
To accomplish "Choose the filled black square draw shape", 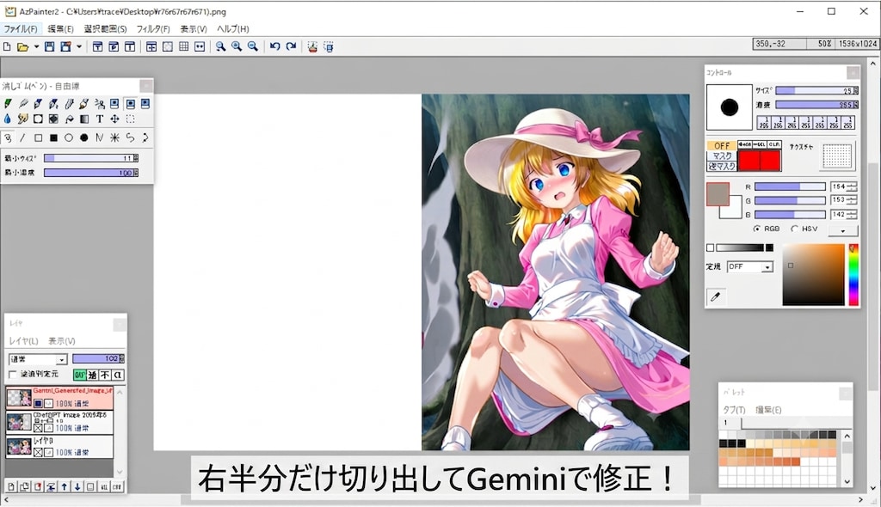I will (x=53, y=137).
